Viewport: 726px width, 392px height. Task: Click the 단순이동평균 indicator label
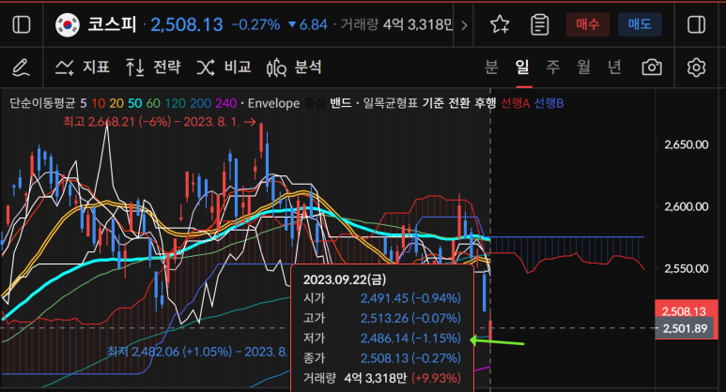click(x=42, y=103)
